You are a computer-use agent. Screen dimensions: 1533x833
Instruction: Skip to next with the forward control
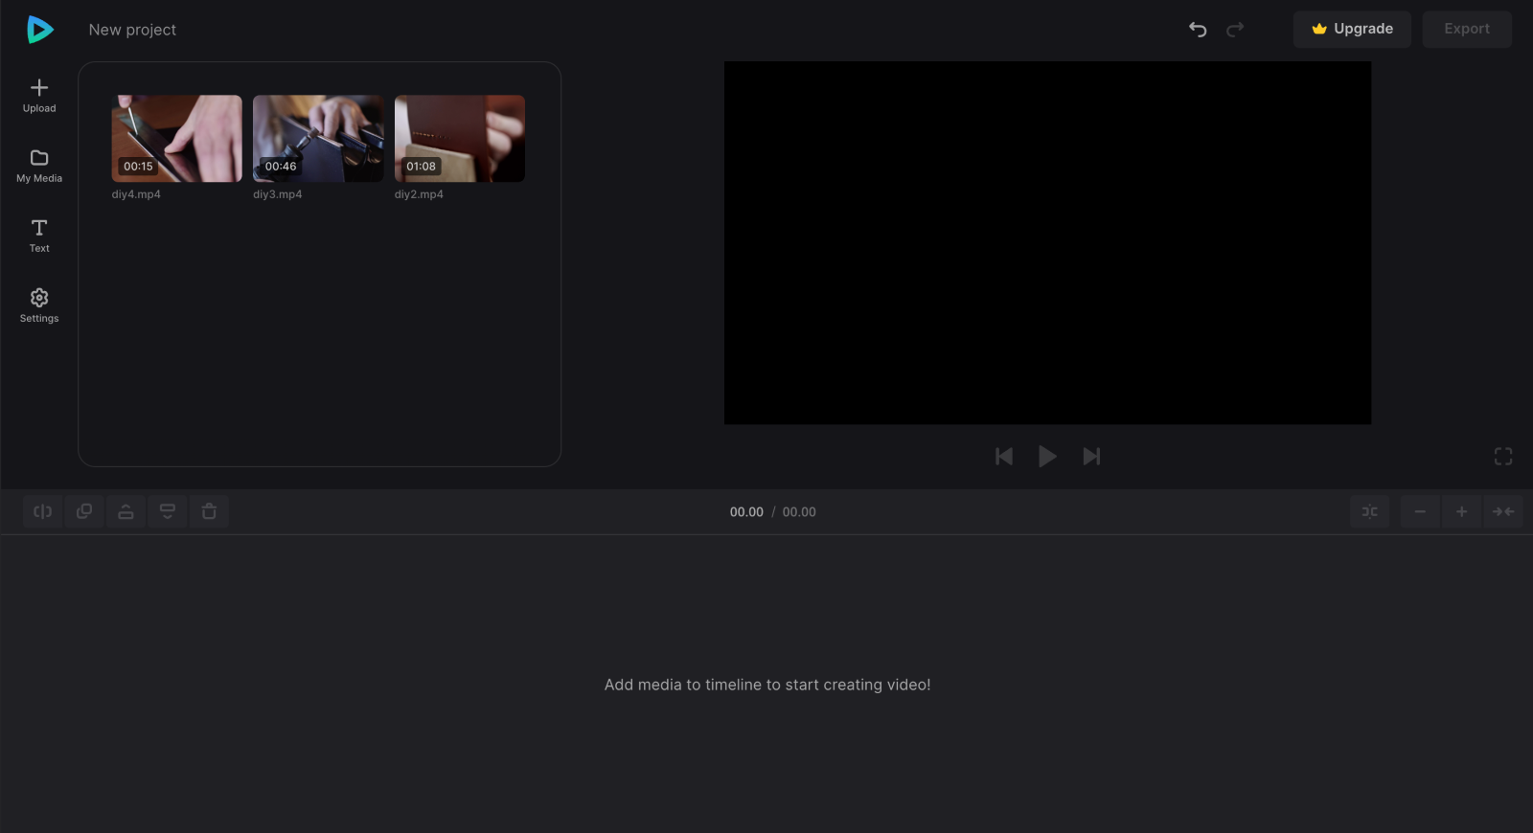[1091, 457]
